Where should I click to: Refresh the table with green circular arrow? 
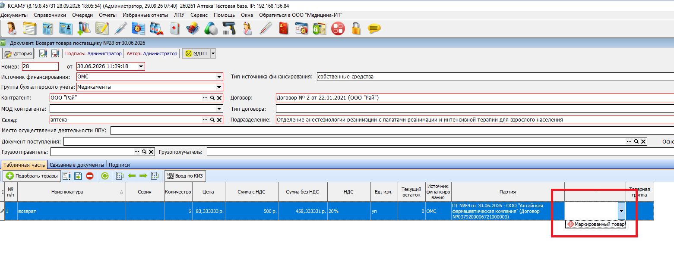[104, 176]
